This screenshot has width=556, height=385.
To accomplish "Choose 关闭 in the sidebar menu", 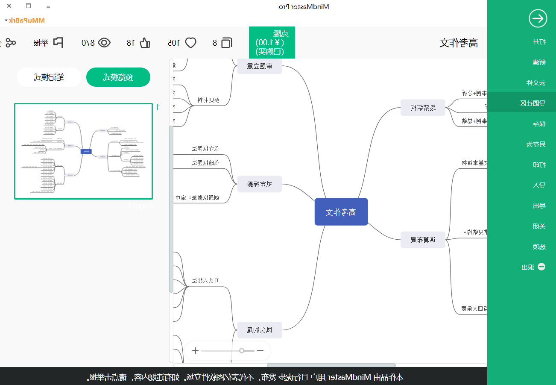I will pos(539,226).
